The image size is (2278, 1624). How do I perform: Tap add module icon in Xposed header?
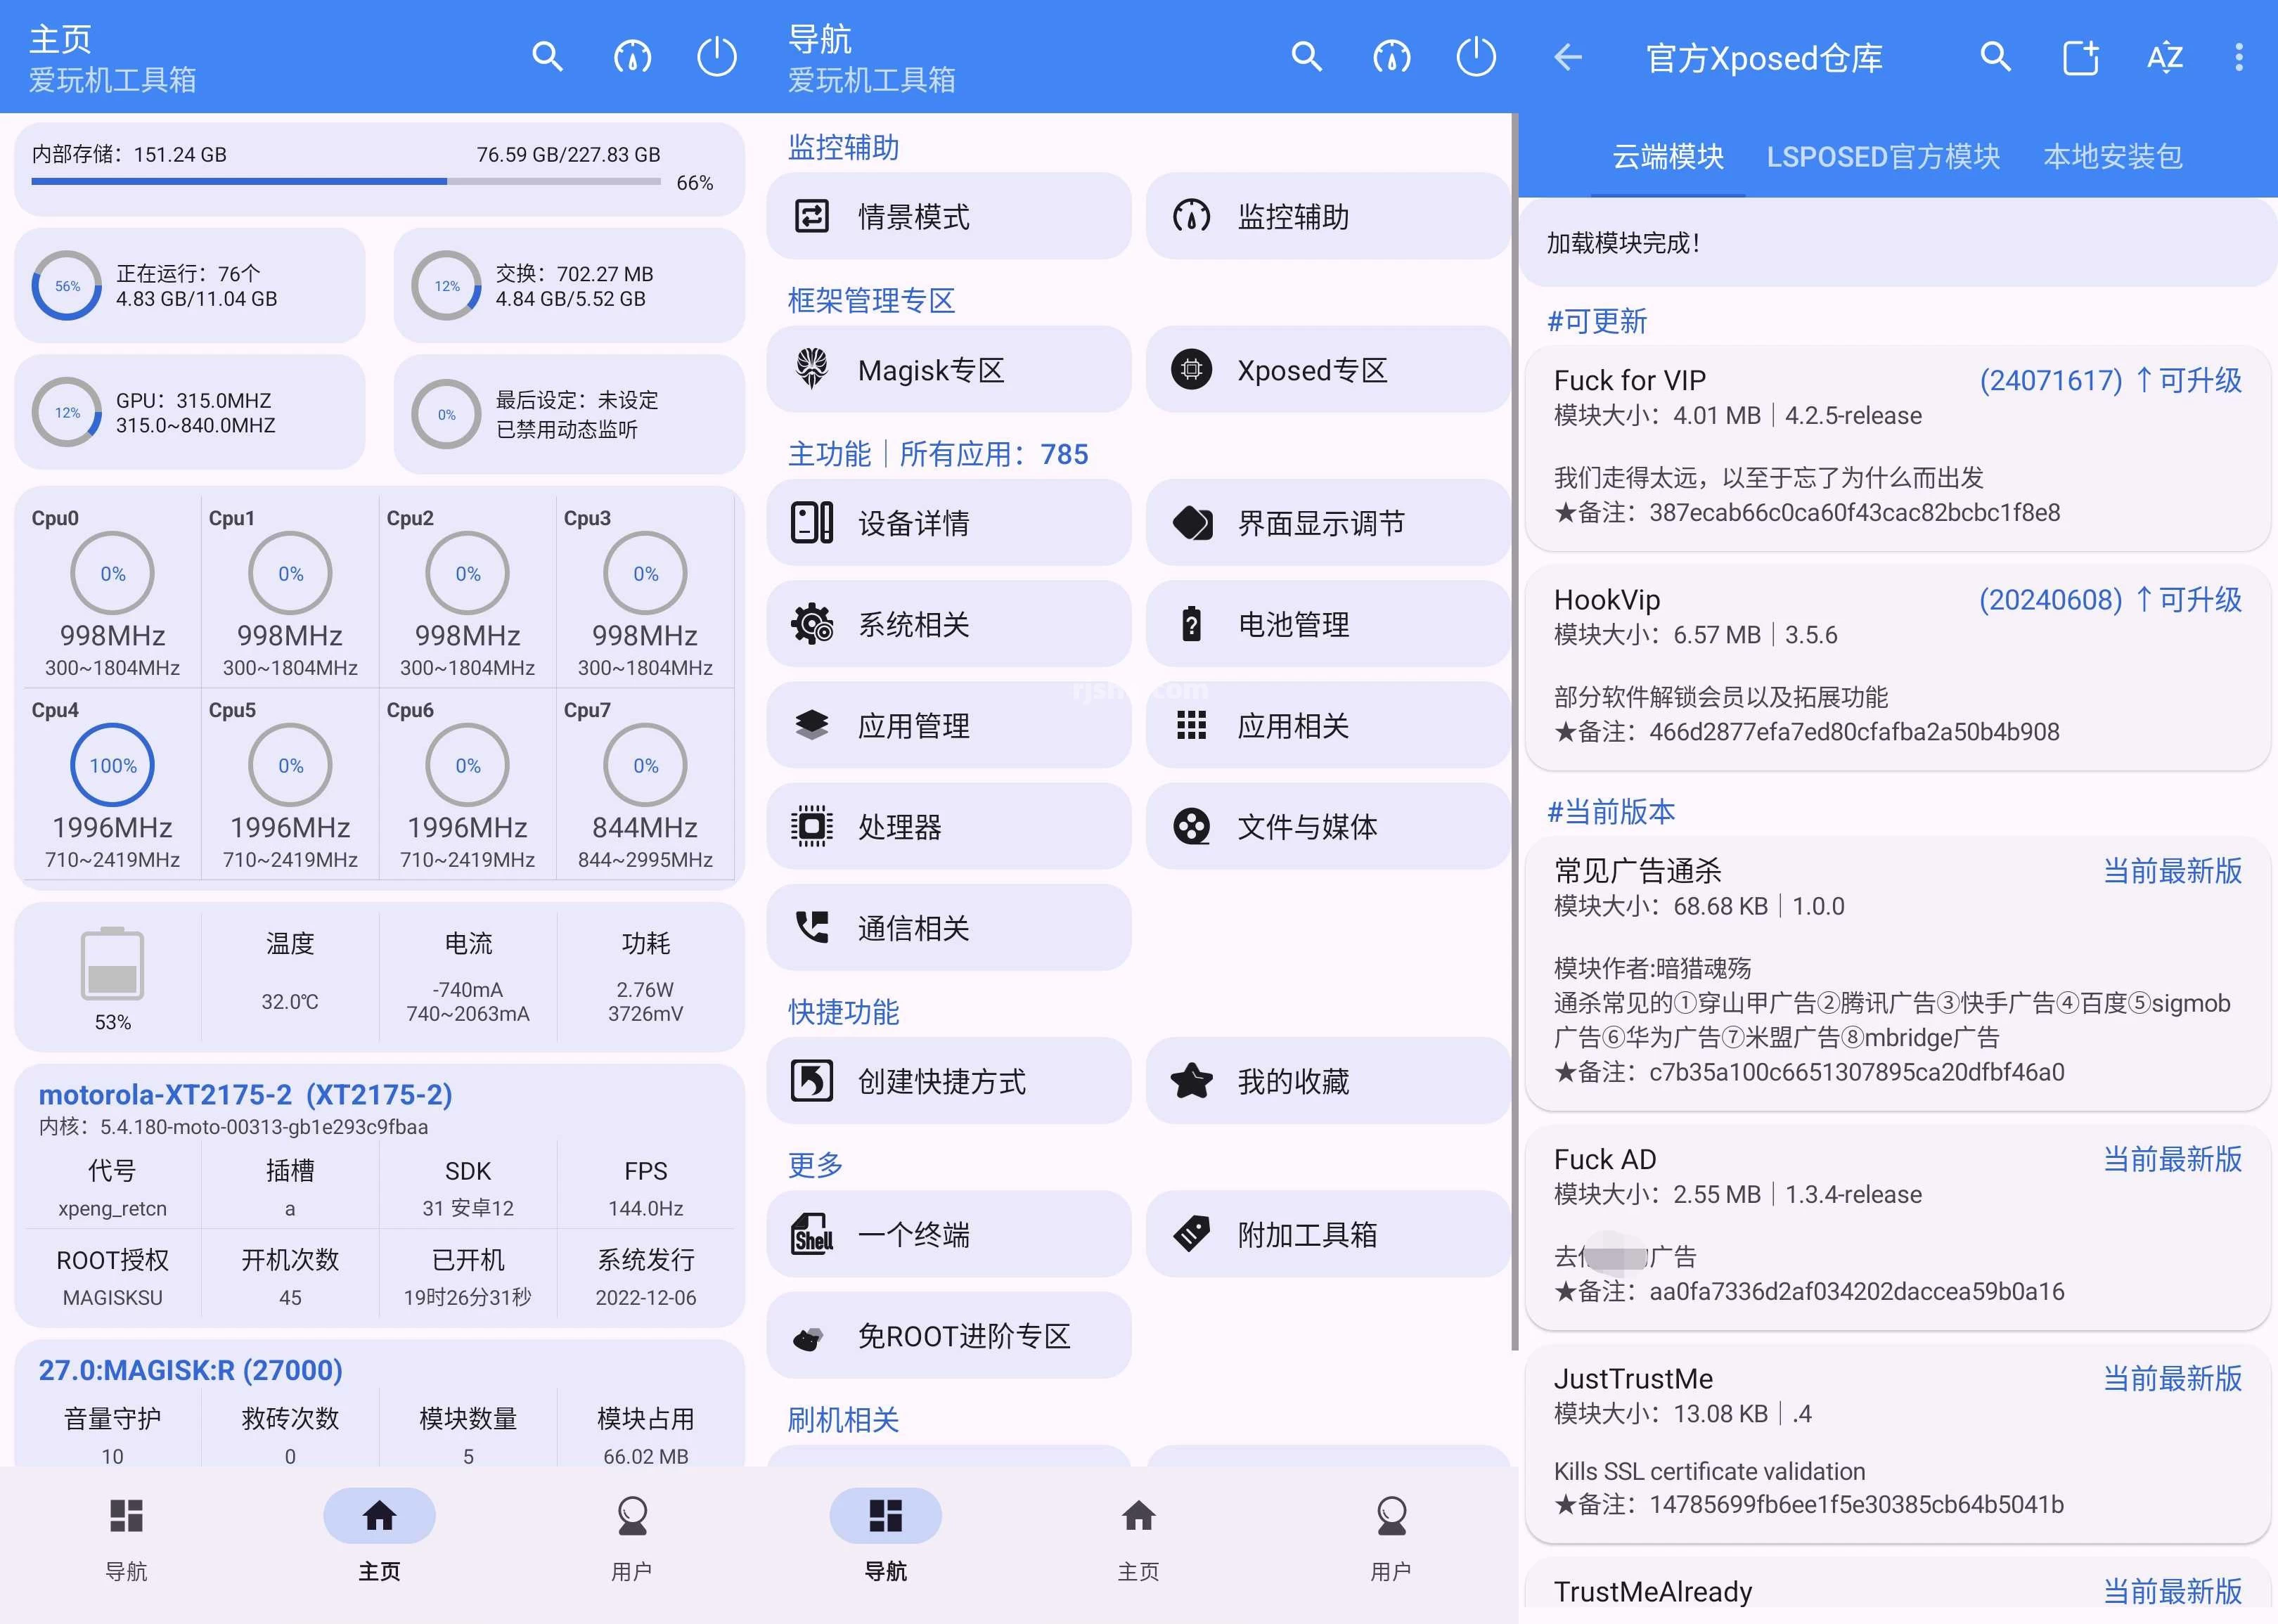coord(2081,57)
